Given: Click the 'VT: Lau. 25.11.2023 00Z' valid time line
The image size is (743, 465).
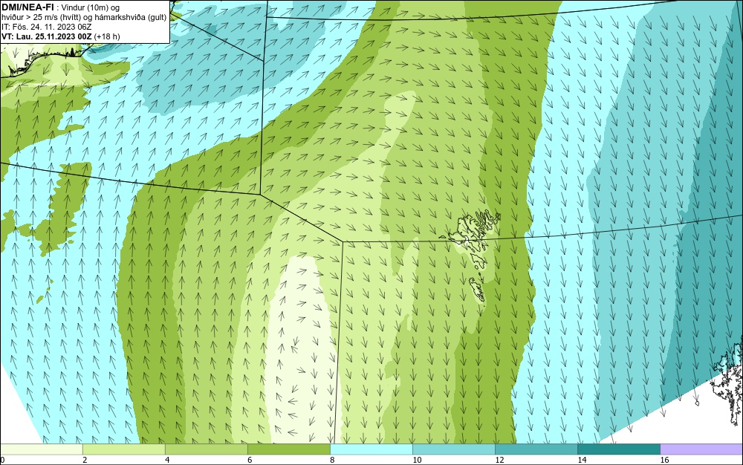Looking at the screenshot, I should [61, 36].
